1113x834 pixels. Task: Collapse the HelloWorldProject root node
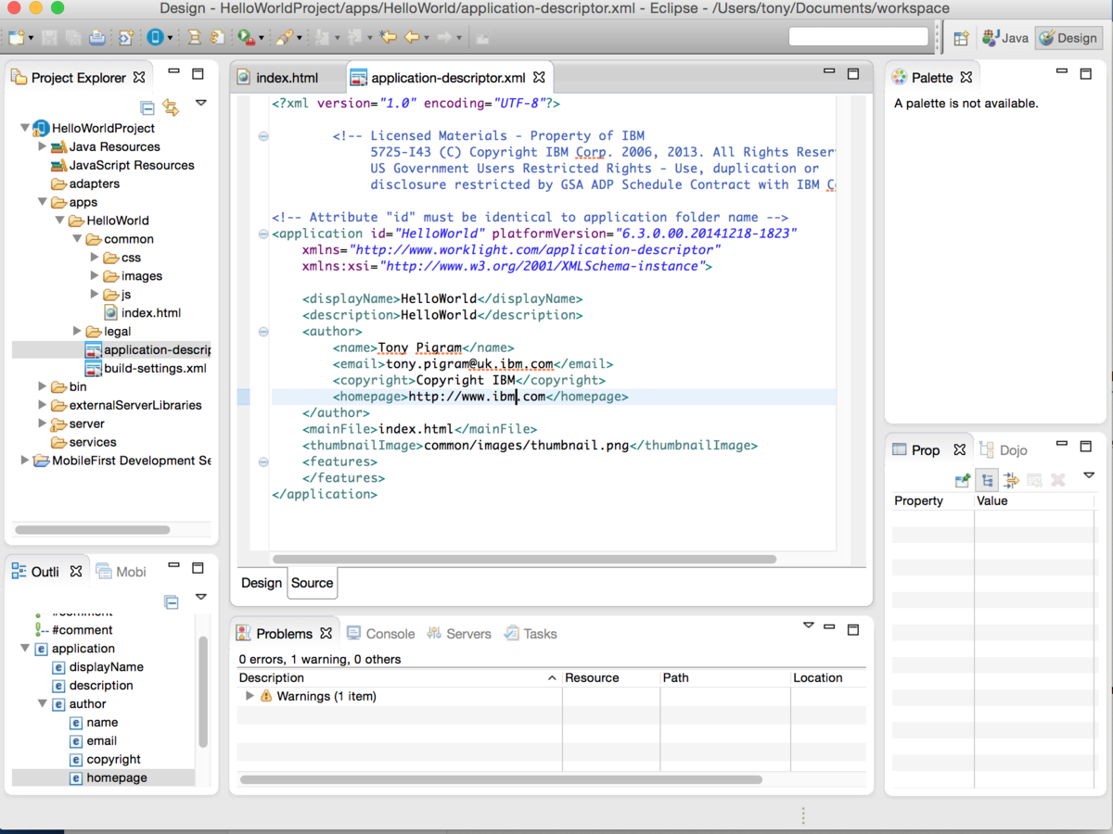[25, 128]
